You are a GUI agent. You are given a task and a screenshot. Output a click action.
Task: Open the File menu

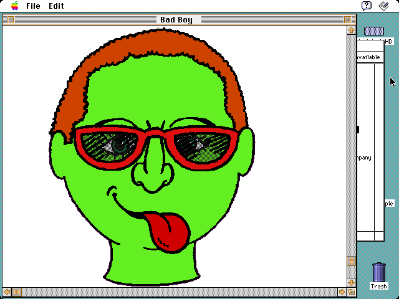point(33,6)
